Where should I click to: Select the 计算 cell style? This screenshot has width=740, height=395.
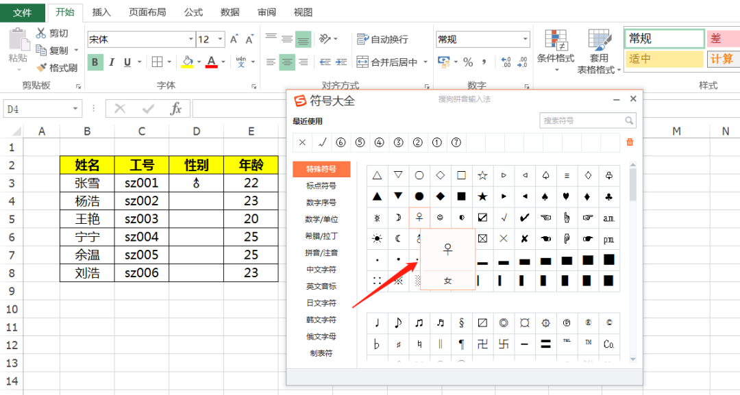pos(723,59)
